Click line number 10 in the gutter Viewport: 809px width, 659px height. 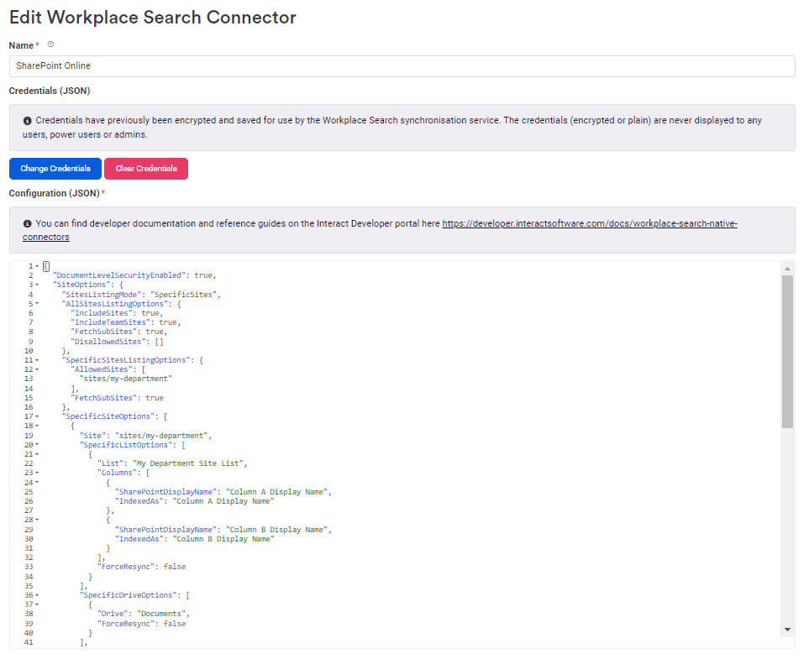[29, 351]
